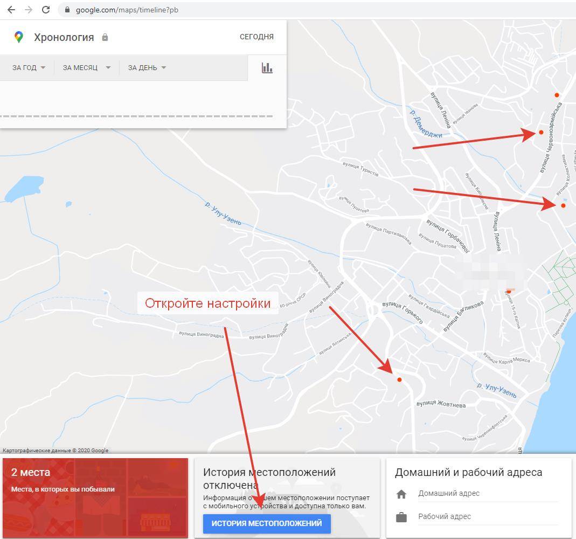Click the red location dot near вулиця Жовтнева

click(x=399, y=380)
